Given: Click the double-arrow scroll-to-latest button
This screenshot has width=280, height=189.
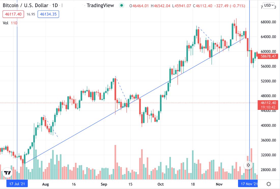Looking at the screenshot, I should [x=248, y=165].
